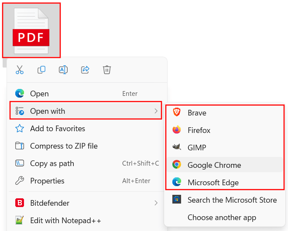The image size is (288, 231).
Task: Select the PDF file thumbnail
Action: point(31,31)
